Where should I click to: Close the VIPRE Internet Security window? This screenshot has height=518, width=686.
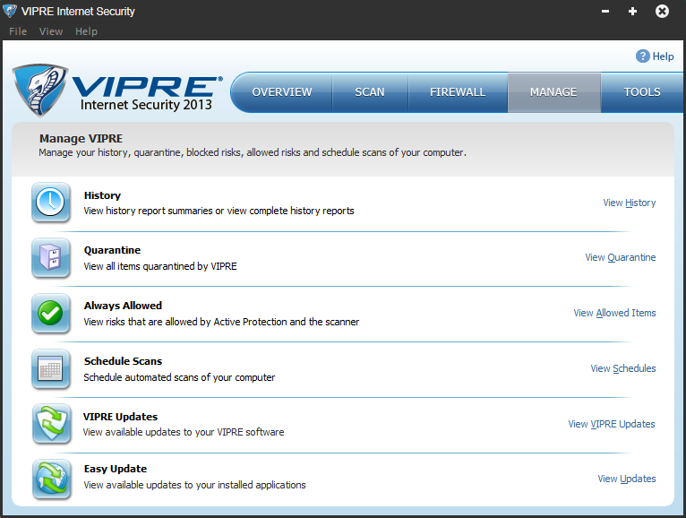click(x=662, y=11)
